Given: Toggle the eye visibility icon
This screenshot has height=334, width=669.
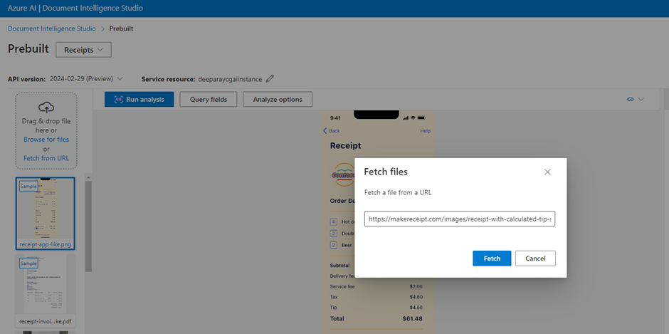Looking at the screenshot, I should click(x=630, y=99).
